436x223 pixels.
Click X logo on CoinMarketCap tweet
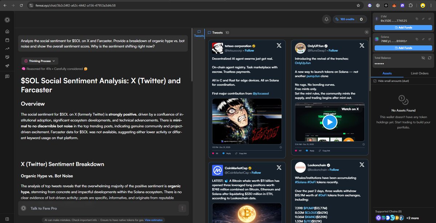(279, 168)
